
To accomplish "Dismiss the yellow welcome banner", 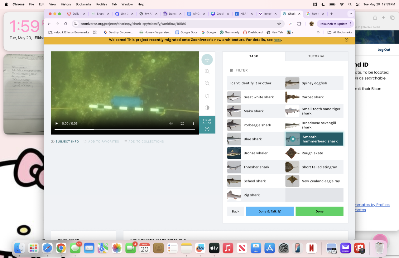I will [346, 40].
